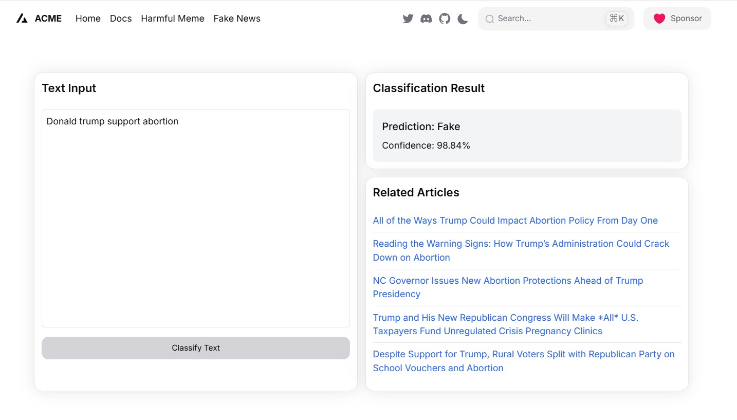Screen dimensions: 737x420
Task: Go to the Home menu item
Action: click(x=88, y=19)
